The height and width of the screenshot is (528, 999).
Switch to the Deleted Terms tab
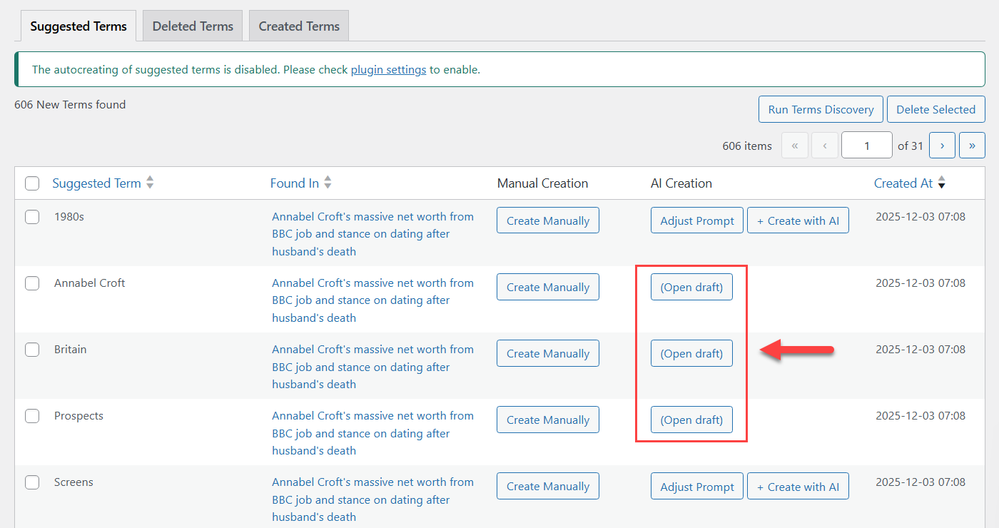[x=192, y=25]
